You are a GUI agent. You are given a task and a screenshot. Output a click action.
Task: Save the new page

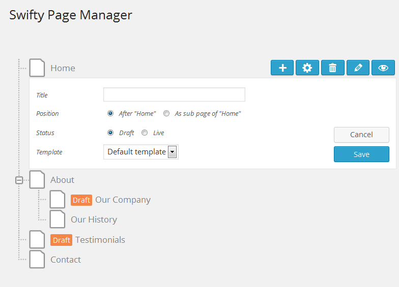[x=361, y=154]
